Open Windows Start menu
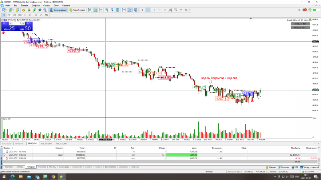321x180 pixels. pos(4,177)
